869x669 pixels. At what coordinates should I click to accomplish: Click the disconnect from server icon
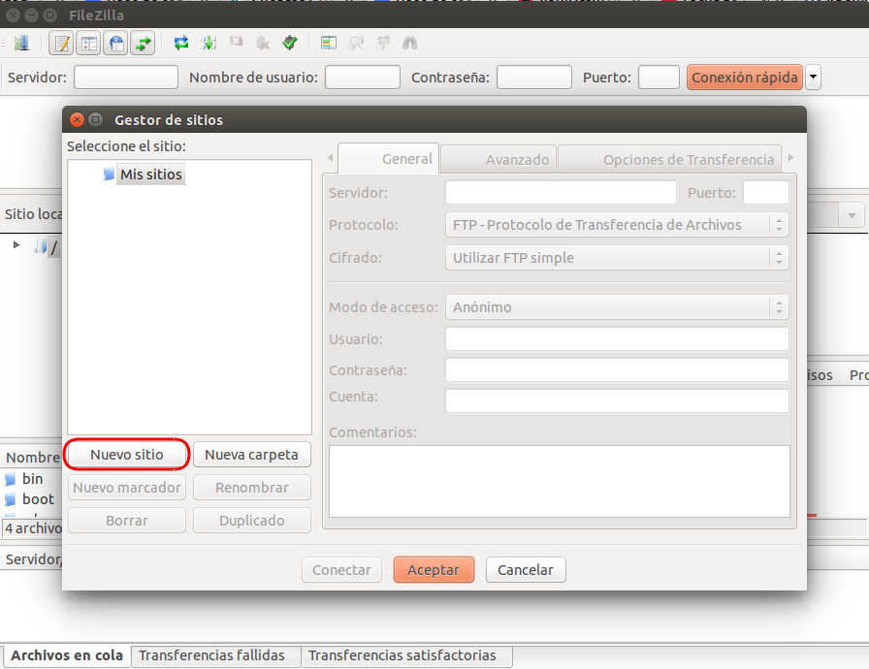(x=263, y=43)
